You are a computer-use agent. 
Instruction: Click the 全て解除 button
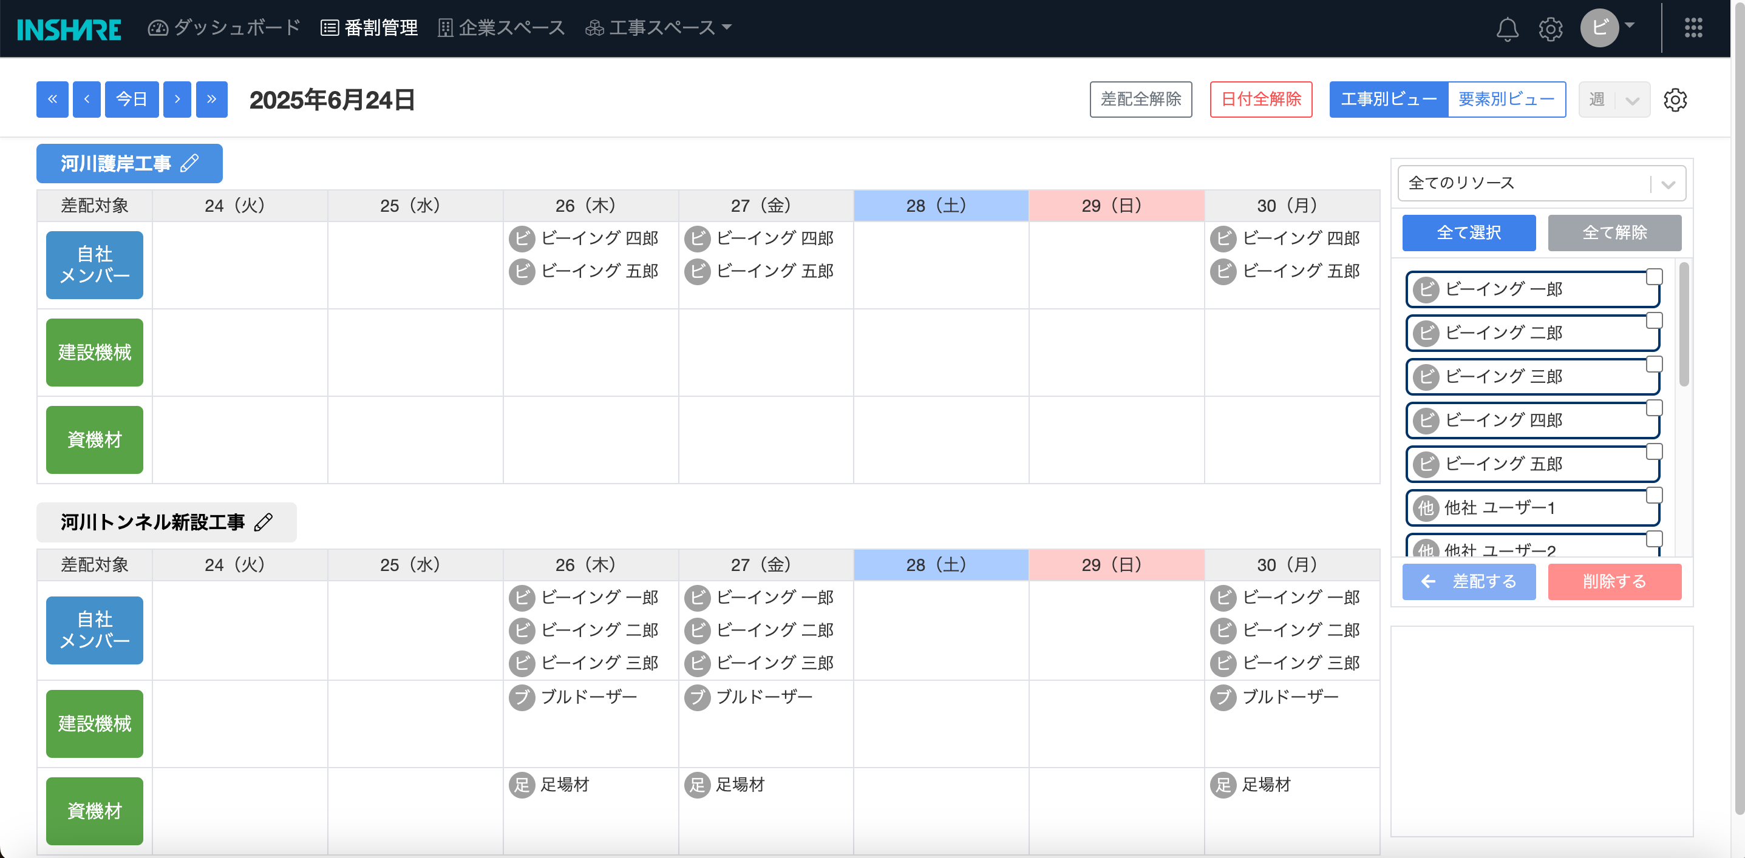click(1614, 233)
